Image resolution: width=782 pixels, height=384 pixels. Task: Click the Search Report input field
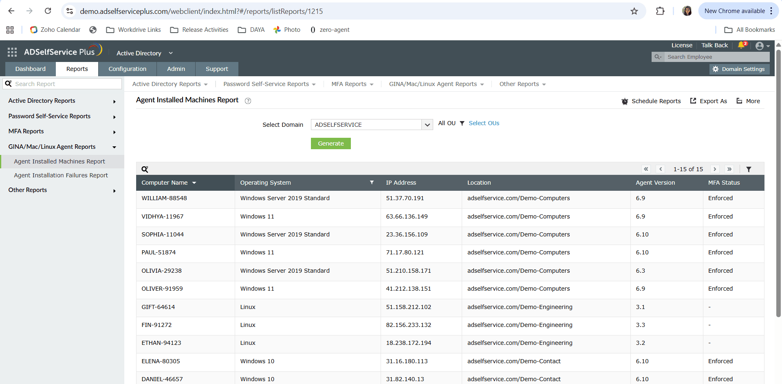point(62,84)
